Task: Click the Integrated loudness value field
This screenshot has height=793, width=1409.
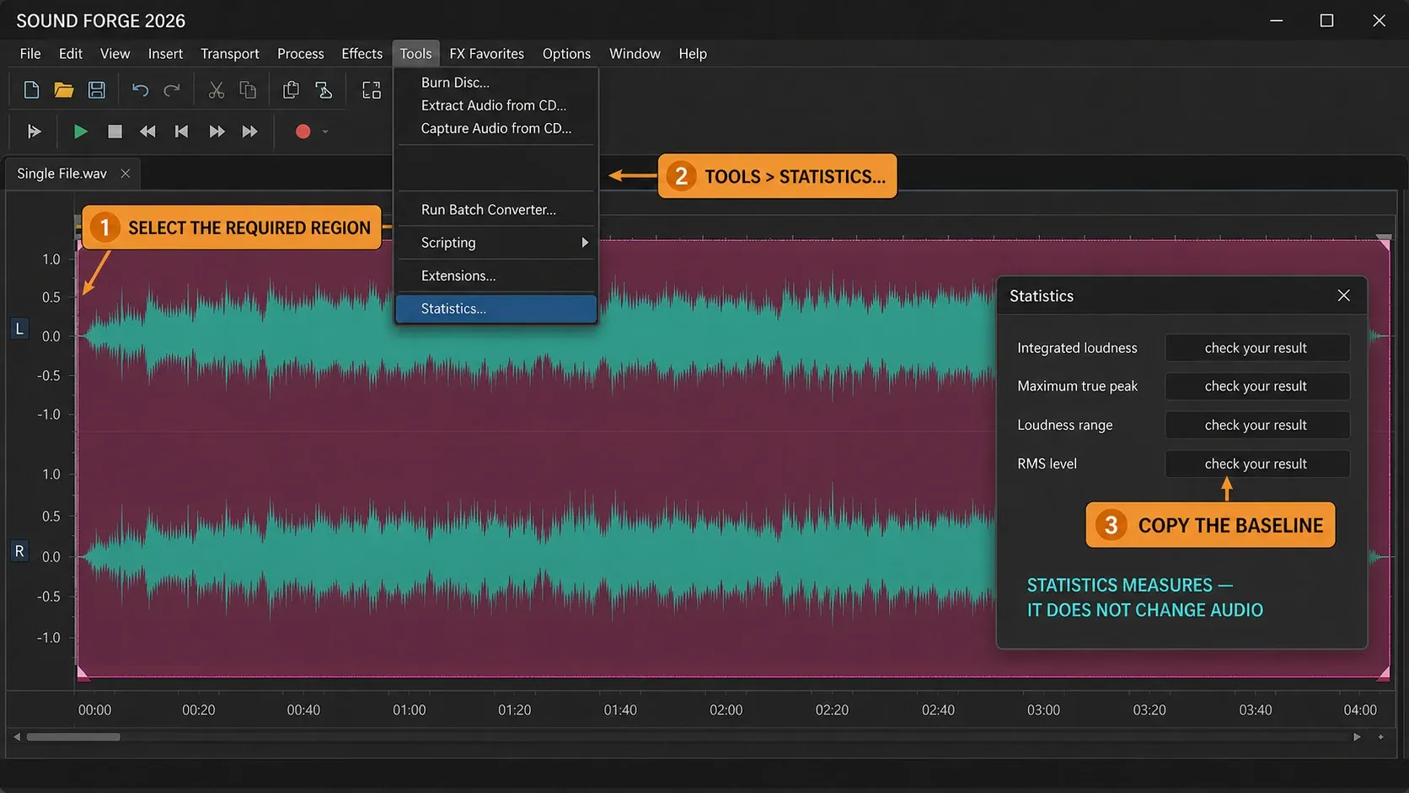Action: click(1256, 348)
